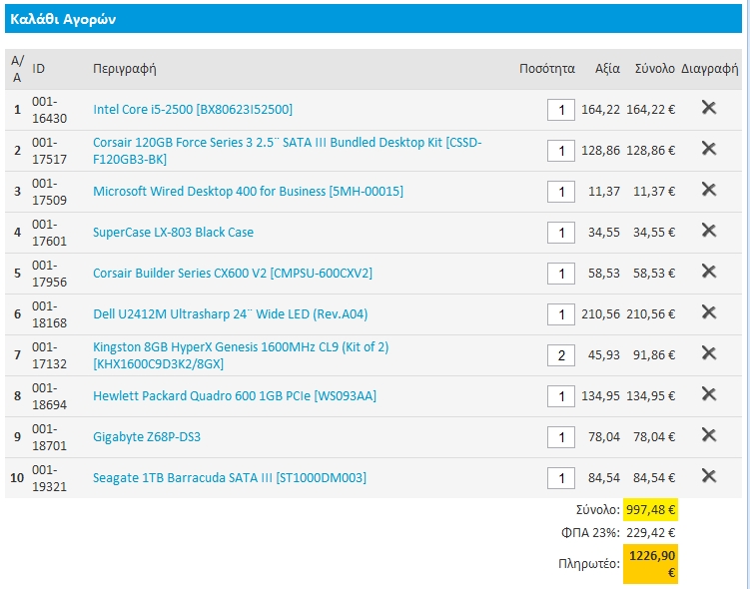750x589 pixels.
Task: Edit quantity for Seagate 1TB Barracuda
Action: 561,478
